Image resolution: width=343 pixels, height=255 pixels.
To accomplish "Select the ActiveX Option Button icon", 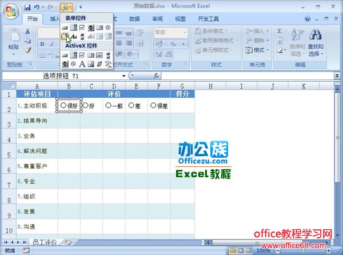I will point(74,64).
